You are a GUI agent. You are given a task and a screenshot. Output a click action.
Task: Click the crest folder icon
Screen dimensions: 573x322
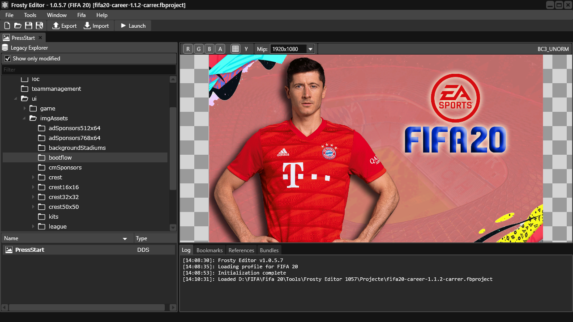tap(42, 177)
